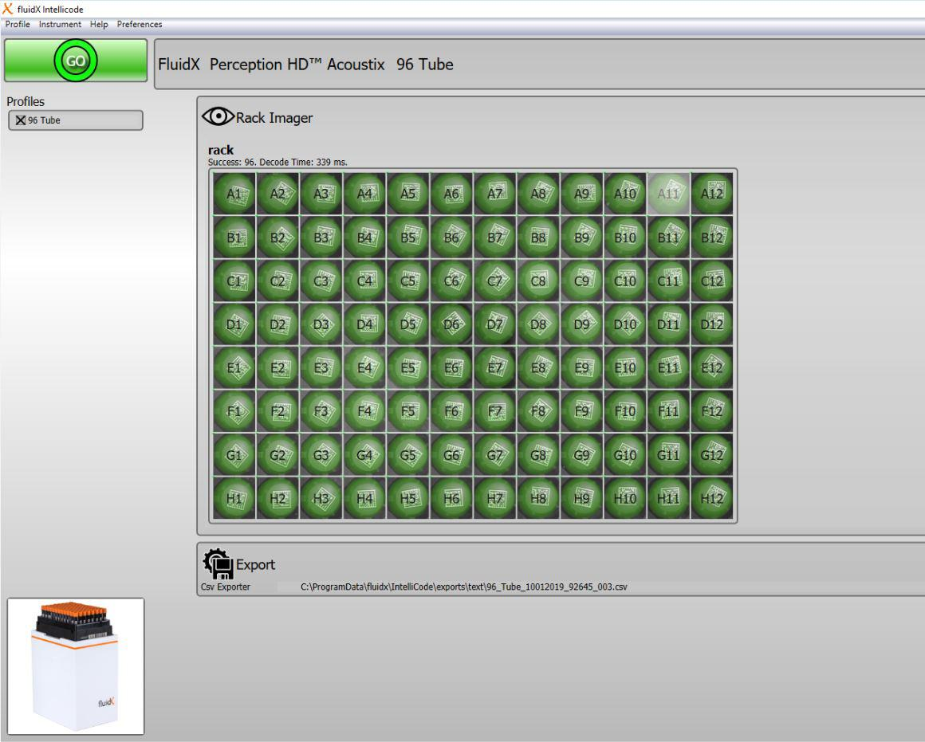Select tube well C1

point(234,281)
